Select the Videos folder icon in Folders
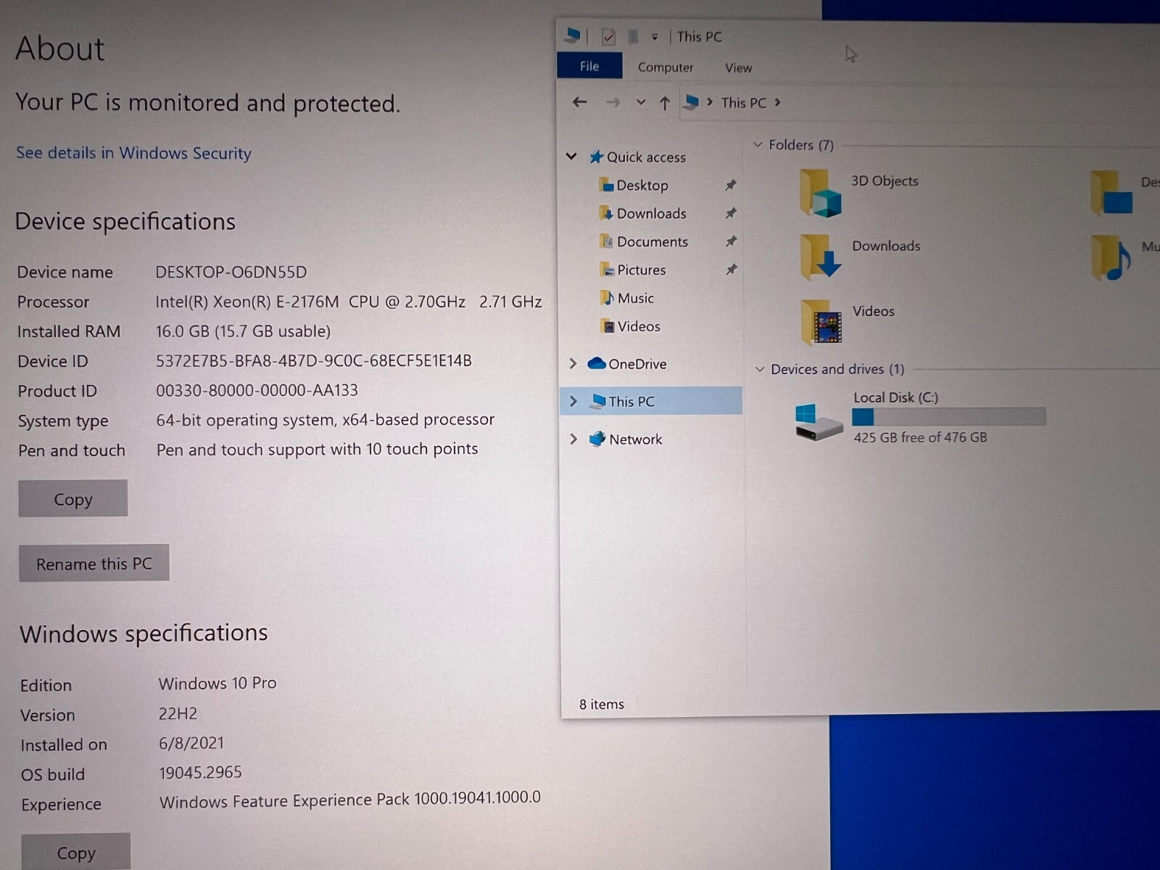This screenshot has height=870, width=1160. pos(821,321)
